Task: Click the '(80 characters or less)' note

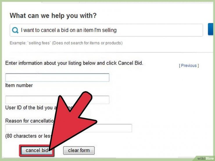Action: 28,136
